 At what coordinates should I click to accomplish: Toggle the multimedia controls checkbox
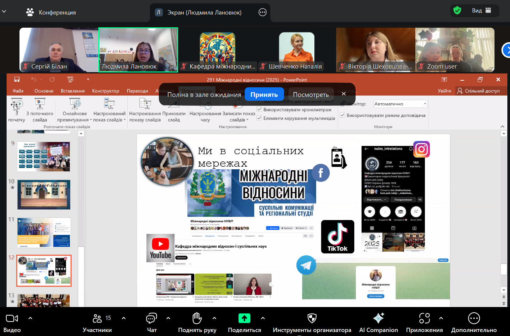click(259, 118)
